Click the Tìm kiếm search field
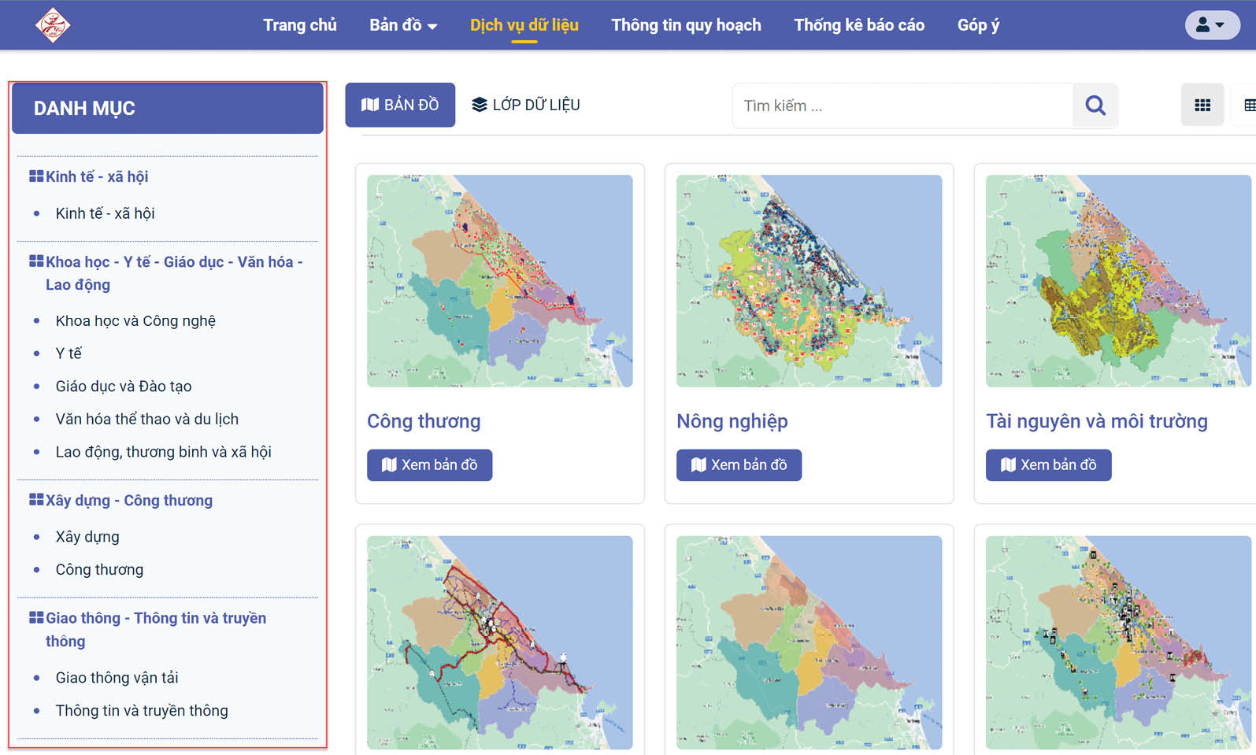The width and height of the screenshot is (1256, 755). coord(902,105)
